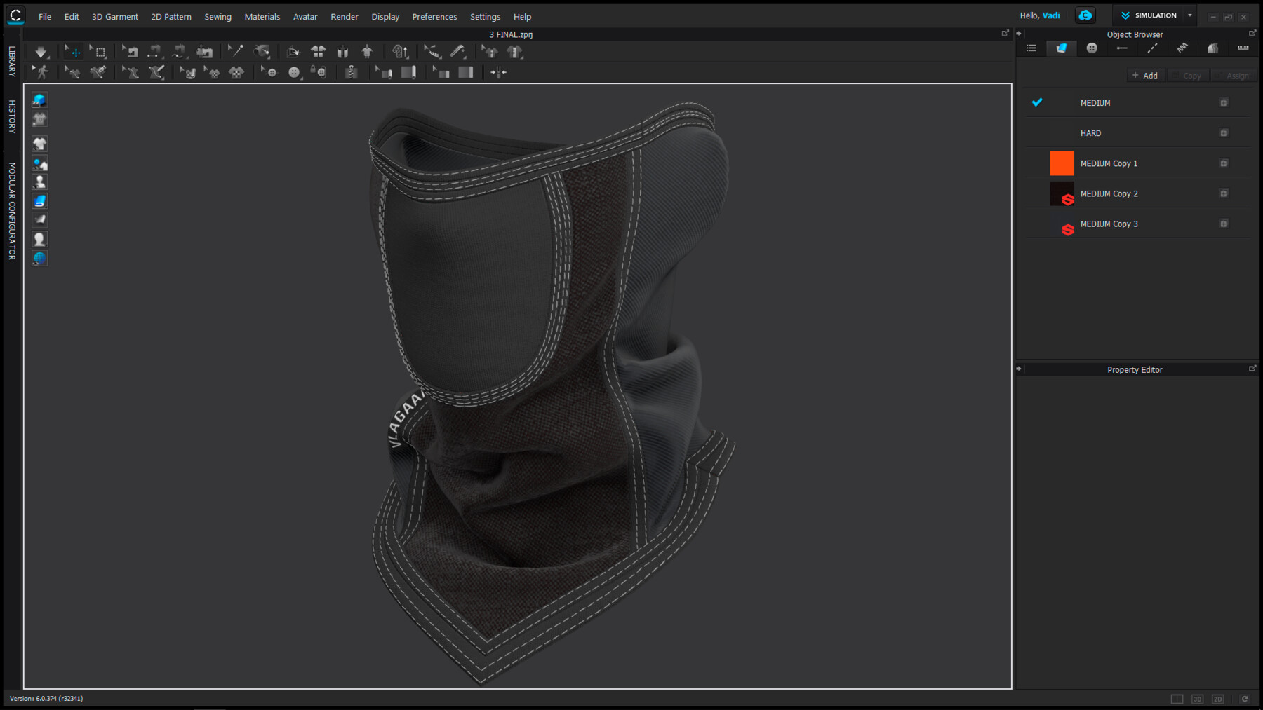Image resolution: width=1263 pixels, height=710 pixels.
Task: Expand the Property Editor panel arrow
Action: coord(1019,368)
